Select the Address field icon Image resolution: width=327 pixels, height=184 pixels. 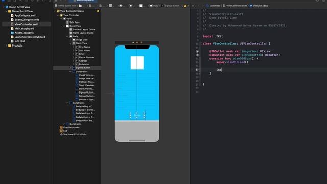[77, 61]
